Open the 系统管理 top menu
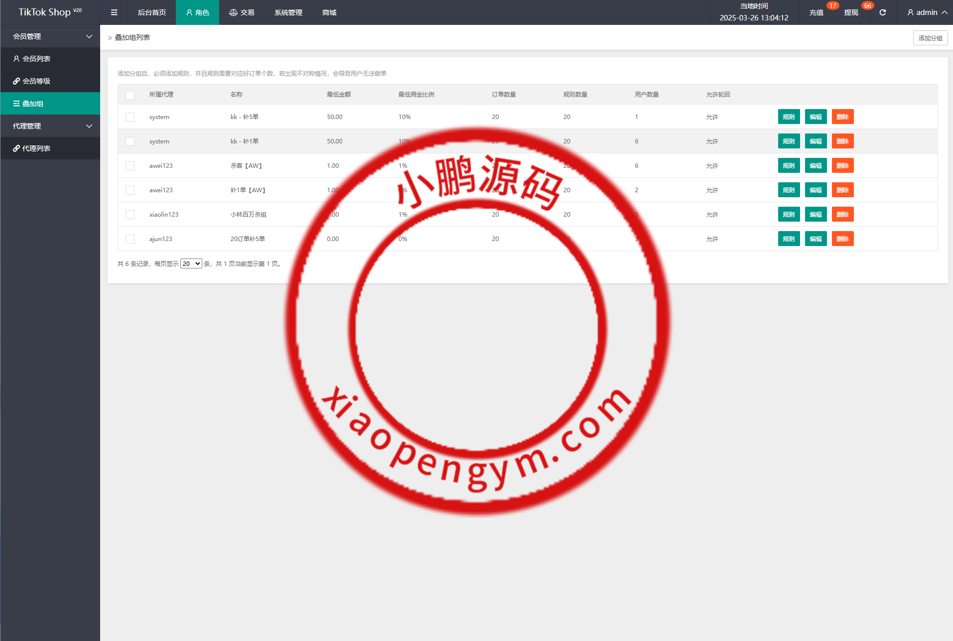The width and height of the screenshot is (953, 641). 288,12
